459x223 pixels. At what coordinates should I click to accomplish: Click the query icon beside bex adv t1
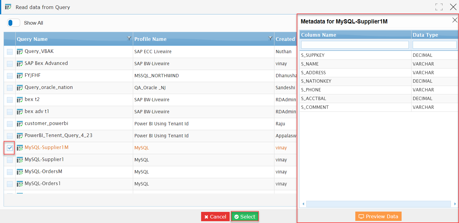tap(20, 112)
